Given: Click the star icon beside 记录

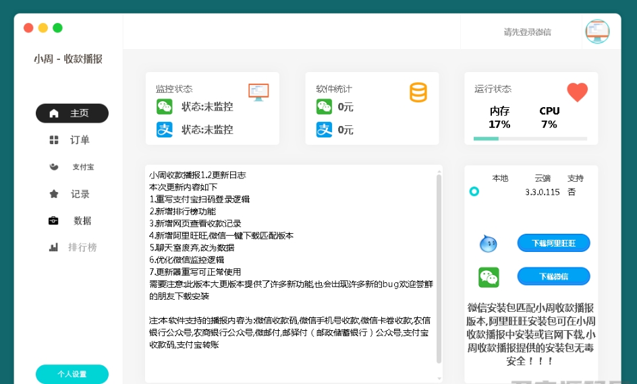Looking at the screenshot, I should click(x=53, y=194).
